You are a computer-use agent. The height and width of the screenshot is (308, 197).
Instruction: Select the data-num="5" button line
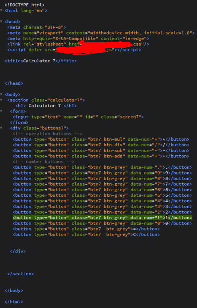coord(102,195)
